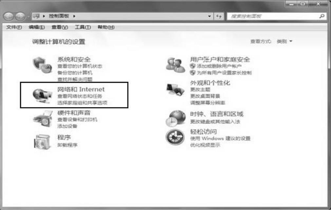Open the 工具(T) menu
Viewport: 331px width, 210px height.
(83, 27)
